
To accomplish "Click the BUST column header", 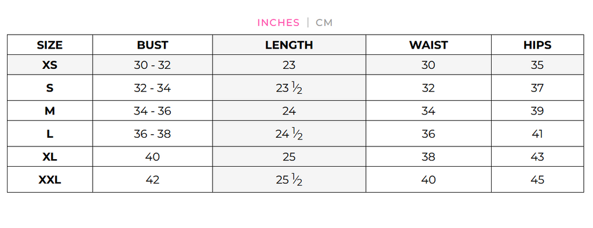I will [x=152, y=45].
